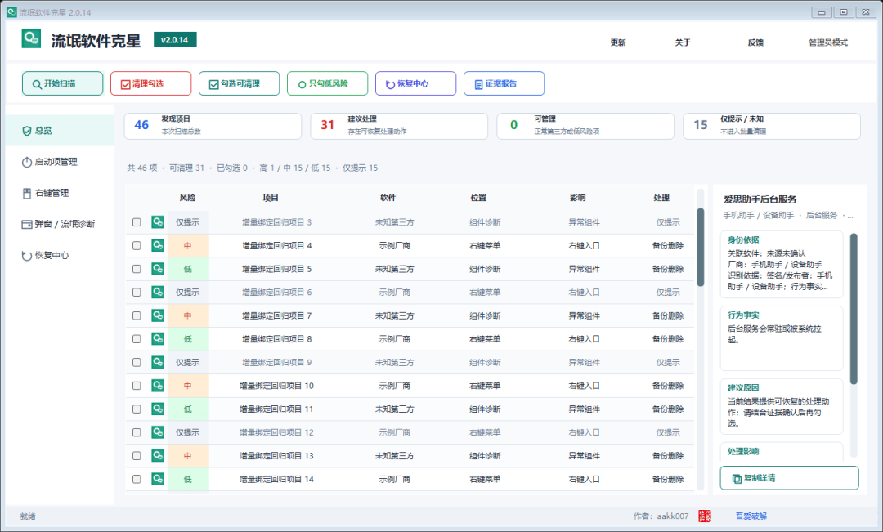Viewport: 883px width, 532px height.
Task: Tick checkbox for 增量绑定回归项目 10
Action: 137,386
